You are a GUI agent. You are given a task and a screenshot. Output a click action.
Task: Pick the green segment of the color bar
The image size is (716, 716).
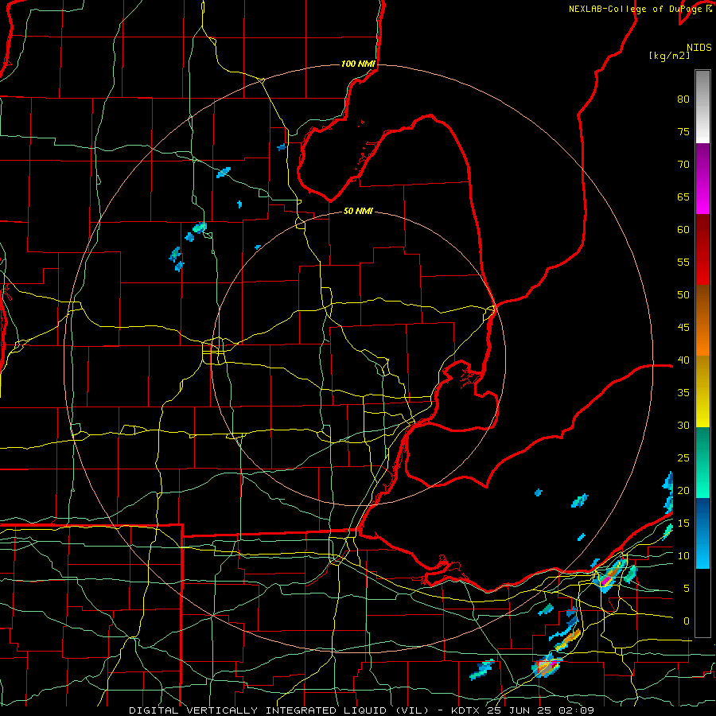click(702, 462)
